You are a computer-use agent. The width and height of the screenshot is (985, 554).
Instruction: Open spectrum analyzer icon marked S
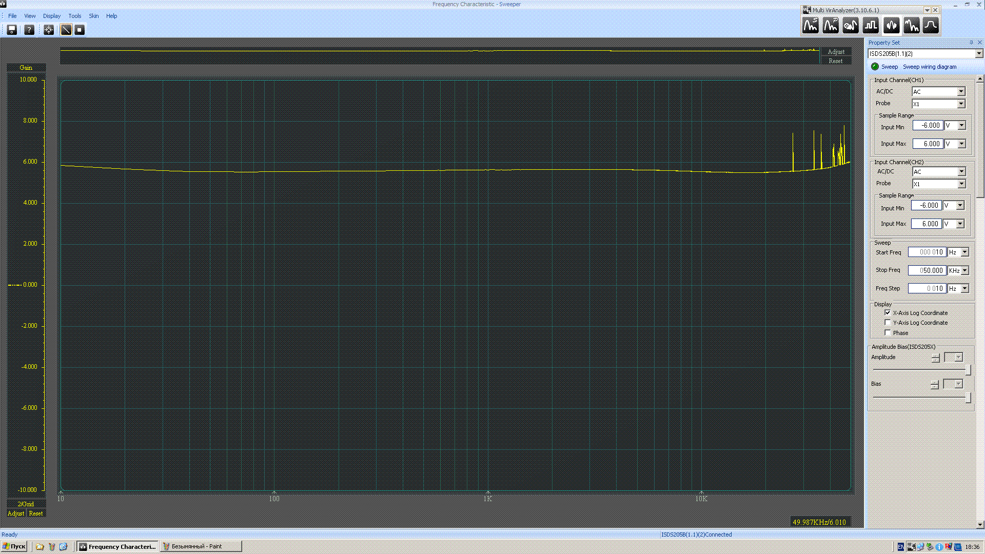point(811,25)
